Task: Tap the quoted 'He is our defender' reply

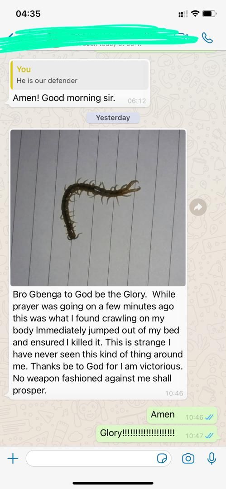Action: 79,75
